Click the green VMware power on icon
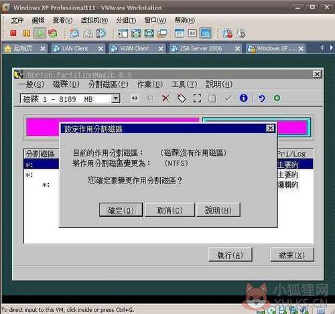 click(40, 33)
